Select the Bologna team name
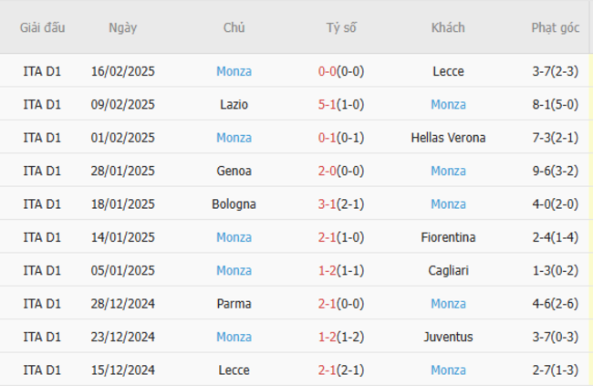Viewport: 593px width, 386px height. tap(234, 203)
